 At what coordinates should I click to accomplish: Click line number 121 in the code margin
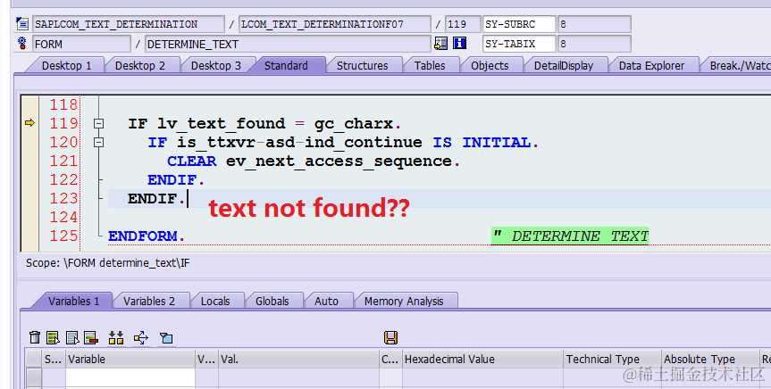pyautogui.click(x=63, y=161)
